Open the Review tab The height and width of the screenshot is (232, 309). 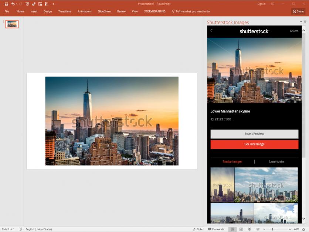(x=121, y=11)
